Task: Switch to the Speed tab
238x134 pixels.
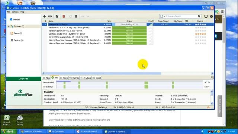Action: pyautogui.click(x=97, y=78)
